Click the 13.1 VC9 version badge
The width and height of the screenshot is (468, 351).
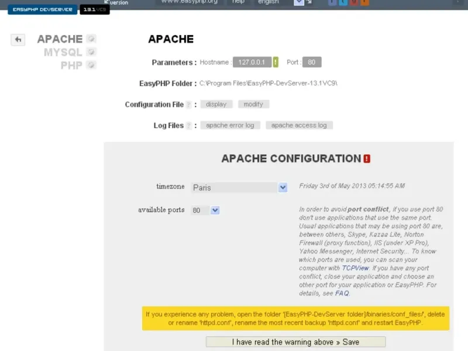click(95, 9)
